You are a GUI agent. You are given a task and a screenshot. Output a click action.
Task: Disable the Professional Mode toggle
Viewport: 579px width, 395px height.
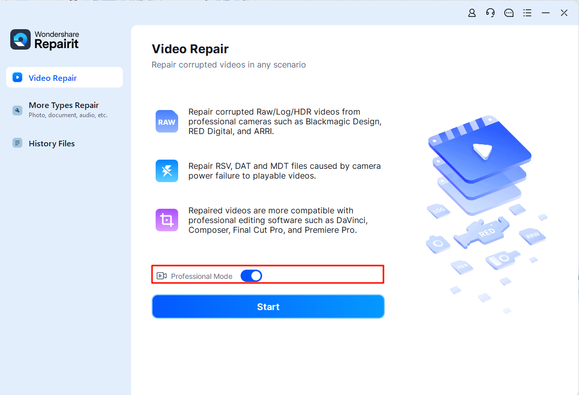[251, 276]
